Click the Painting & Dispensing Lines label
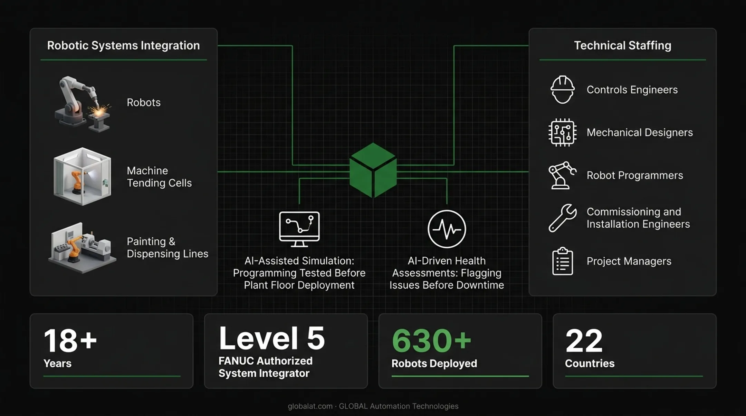 click(168, 247)
